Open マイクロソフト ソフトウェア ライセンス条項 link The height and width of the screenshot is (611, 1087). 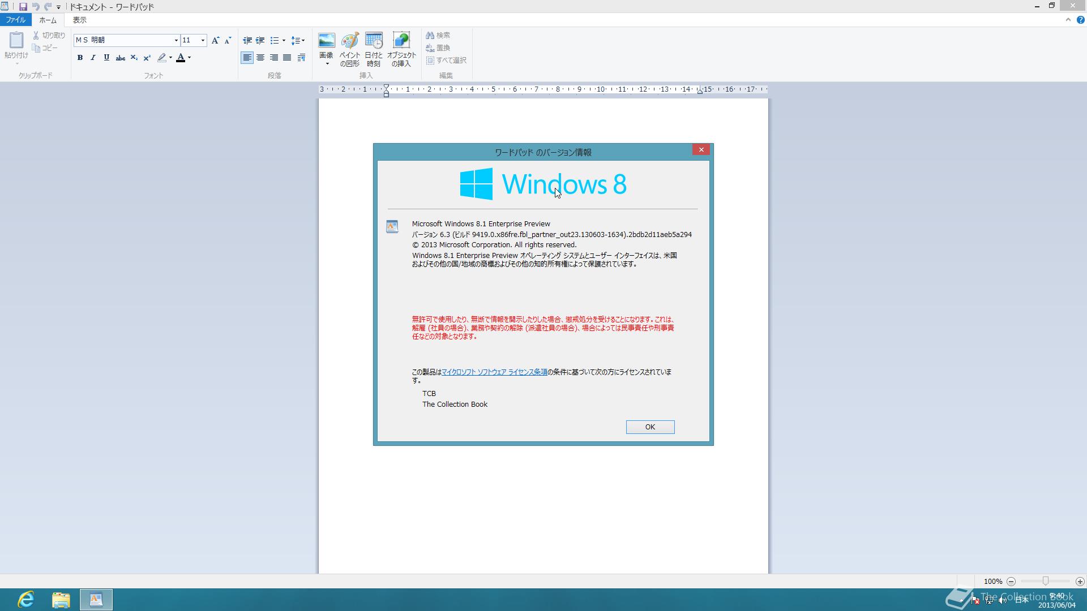(x=494, y=372)
